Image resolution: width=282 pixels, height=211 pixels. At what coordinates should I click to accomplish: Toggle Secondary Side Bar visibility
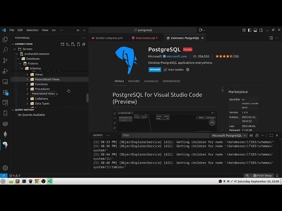click(x=261, y=30)
